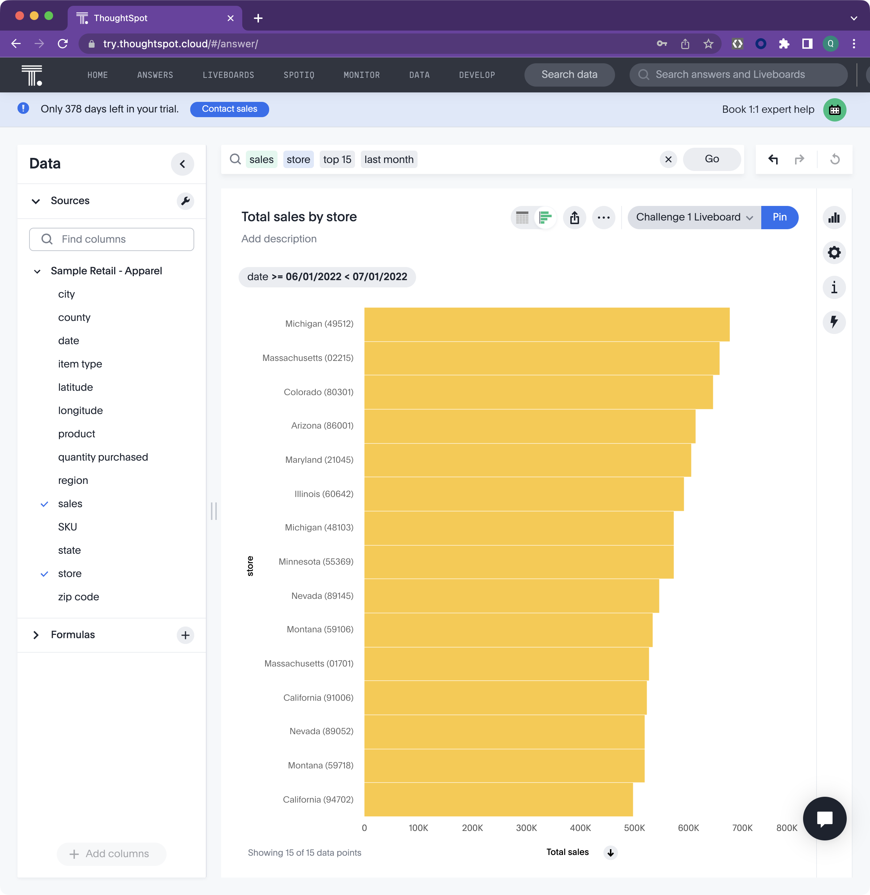
Task: Add a new formula with plus icon
Action: [x=185, y=635]
